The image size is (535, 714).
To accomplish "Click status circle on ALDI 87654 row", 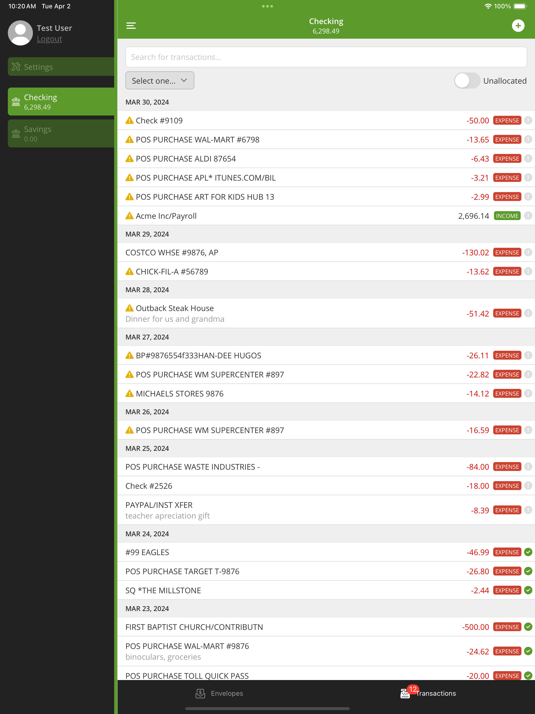I will click(528, 158).
